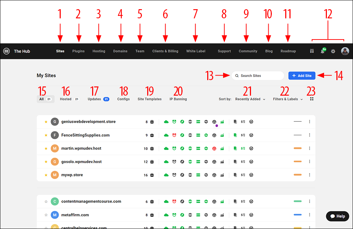Click hexagon uptime icon for contentmanagementcourse.com
Screen dimensions: 353x229
(206, 201)
